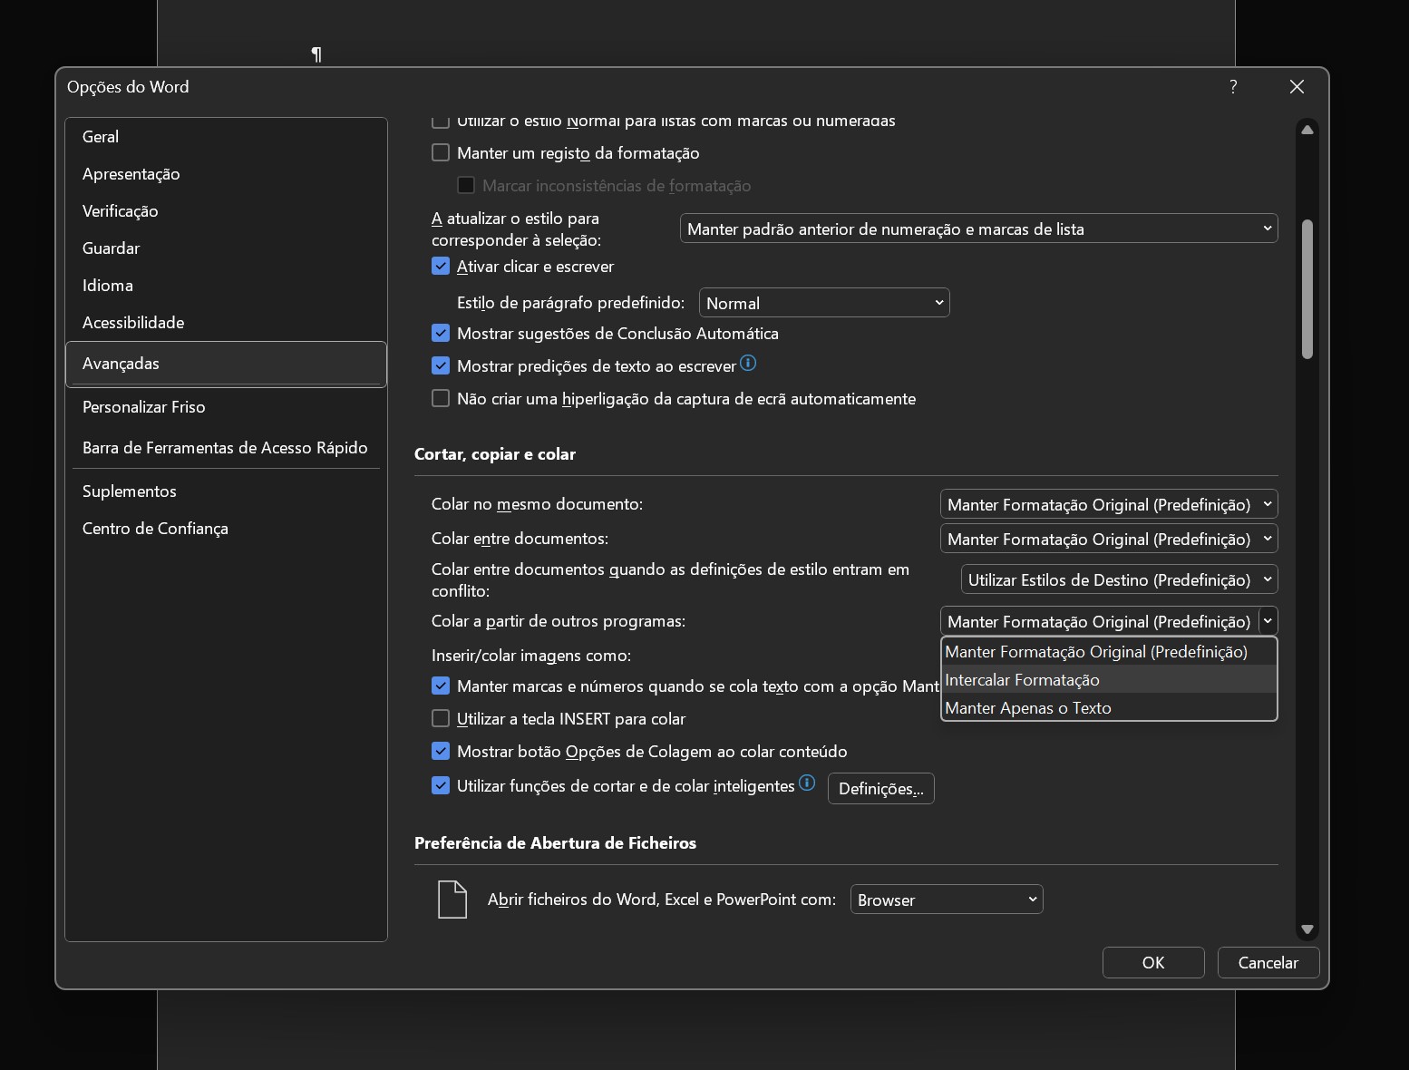Close the Opções do Word dialog

[1297, 86]
